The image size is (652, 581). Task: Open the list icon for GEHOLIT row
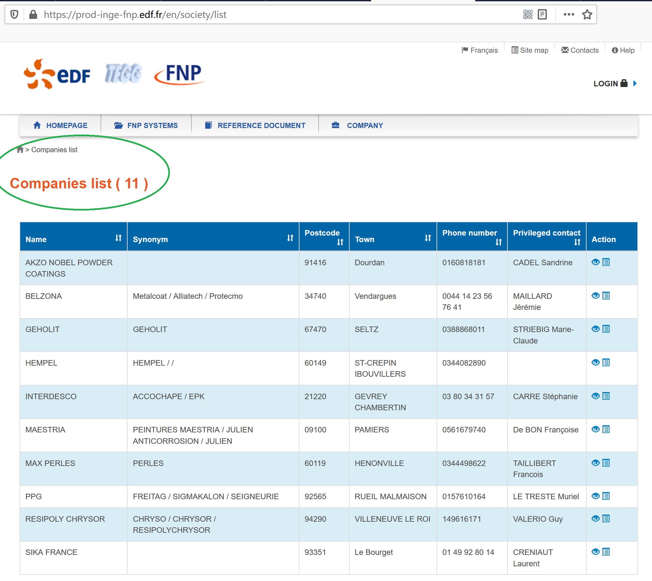(606, 329)
